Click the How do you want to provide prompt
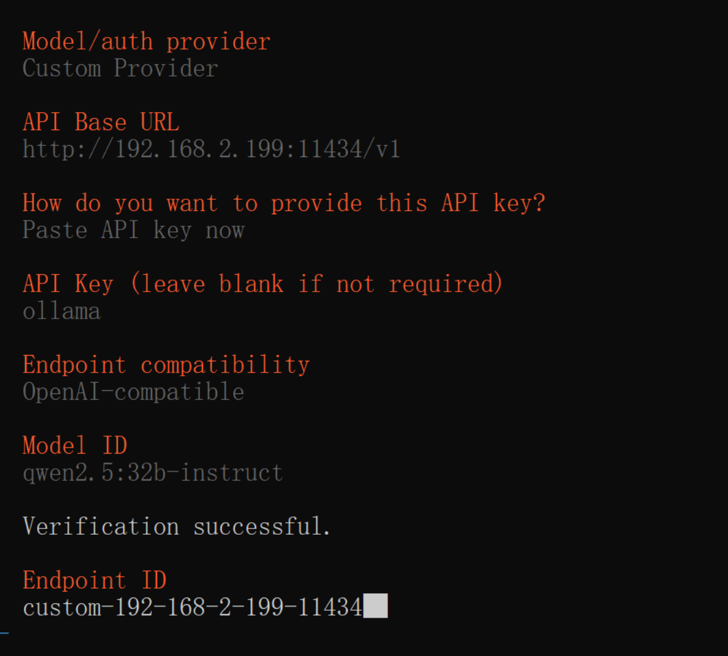The height and width of the screenshot is (656, 728). (x=284, y=203)
